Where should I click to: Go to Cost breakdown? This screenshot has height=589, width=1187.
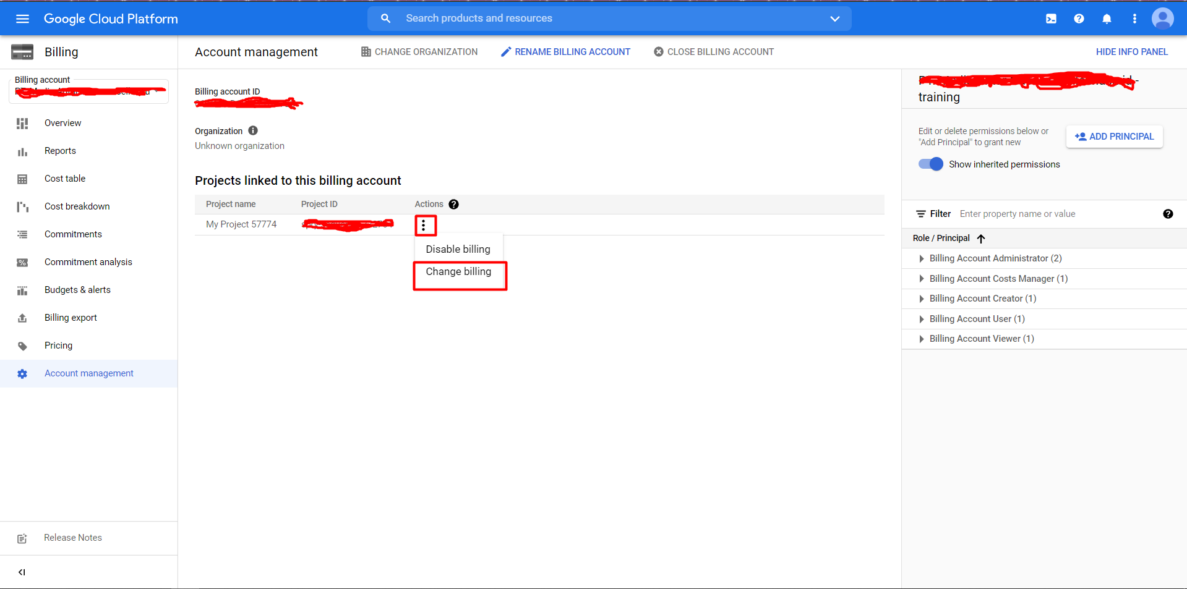(x=77, y=206)
